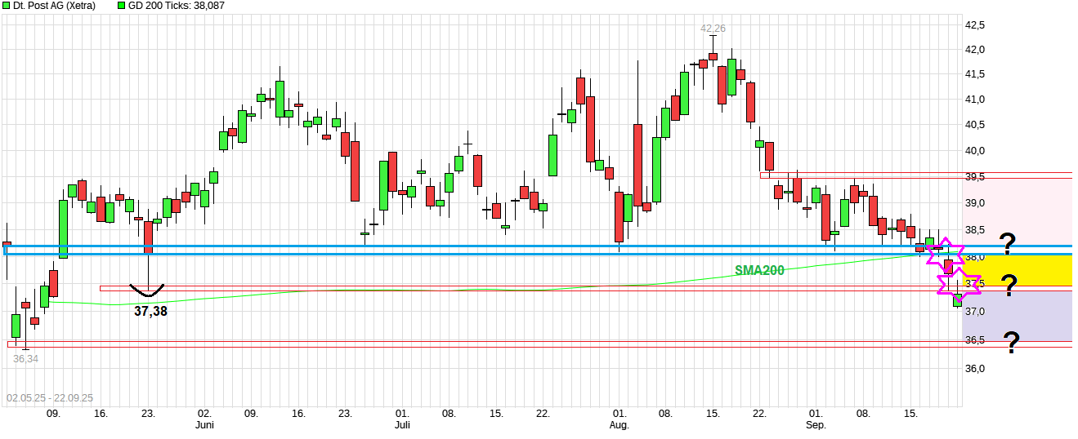Click the Juni month label
The height and width of the screenshot is (439, 1078).
[204, 425]
